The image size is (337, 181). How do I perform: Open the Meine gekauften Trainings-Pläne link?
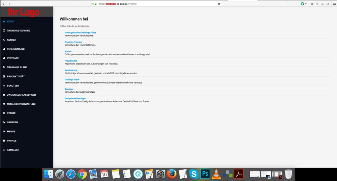click(x=80, y=33)
